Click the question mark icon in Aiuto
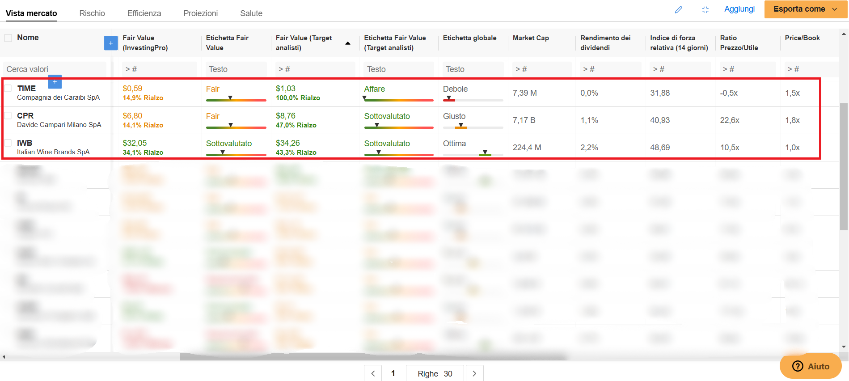 798,366
